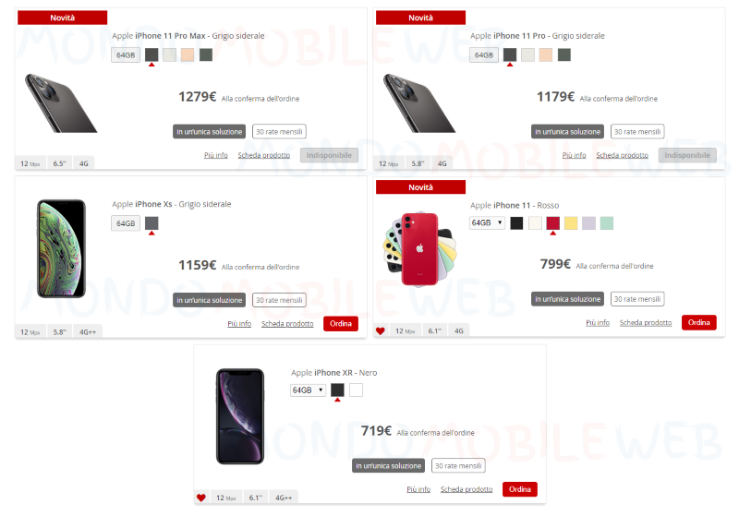The image size is (739, 516).
Task: Choose the yellow color for iPhone 11
Action: [x=571, y=223]
